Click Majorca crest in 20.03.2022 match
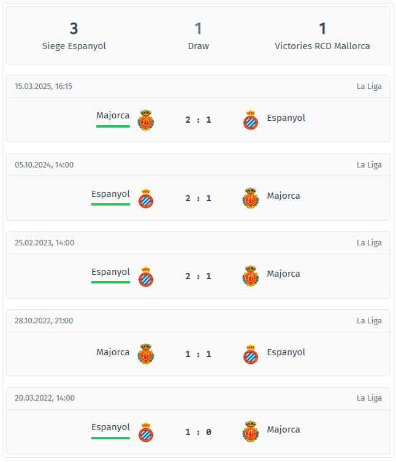 click(251, 432)
